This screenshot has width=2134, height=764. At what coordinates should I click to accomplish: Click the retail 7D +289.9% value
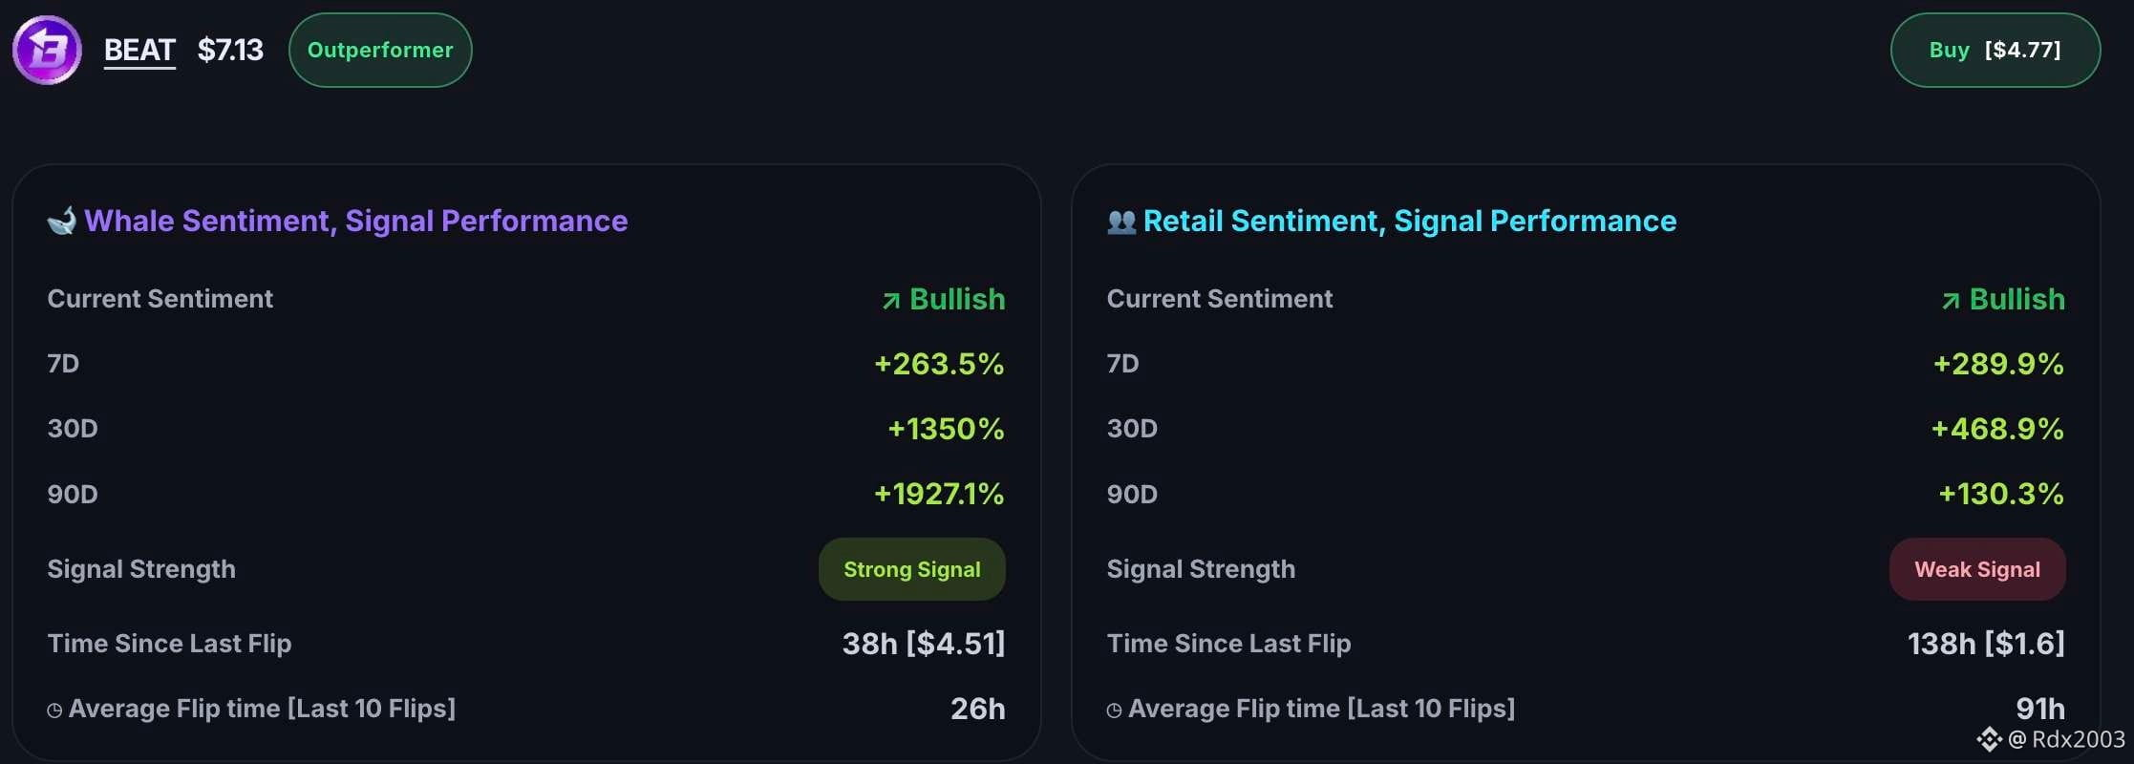pos(1998,364)
